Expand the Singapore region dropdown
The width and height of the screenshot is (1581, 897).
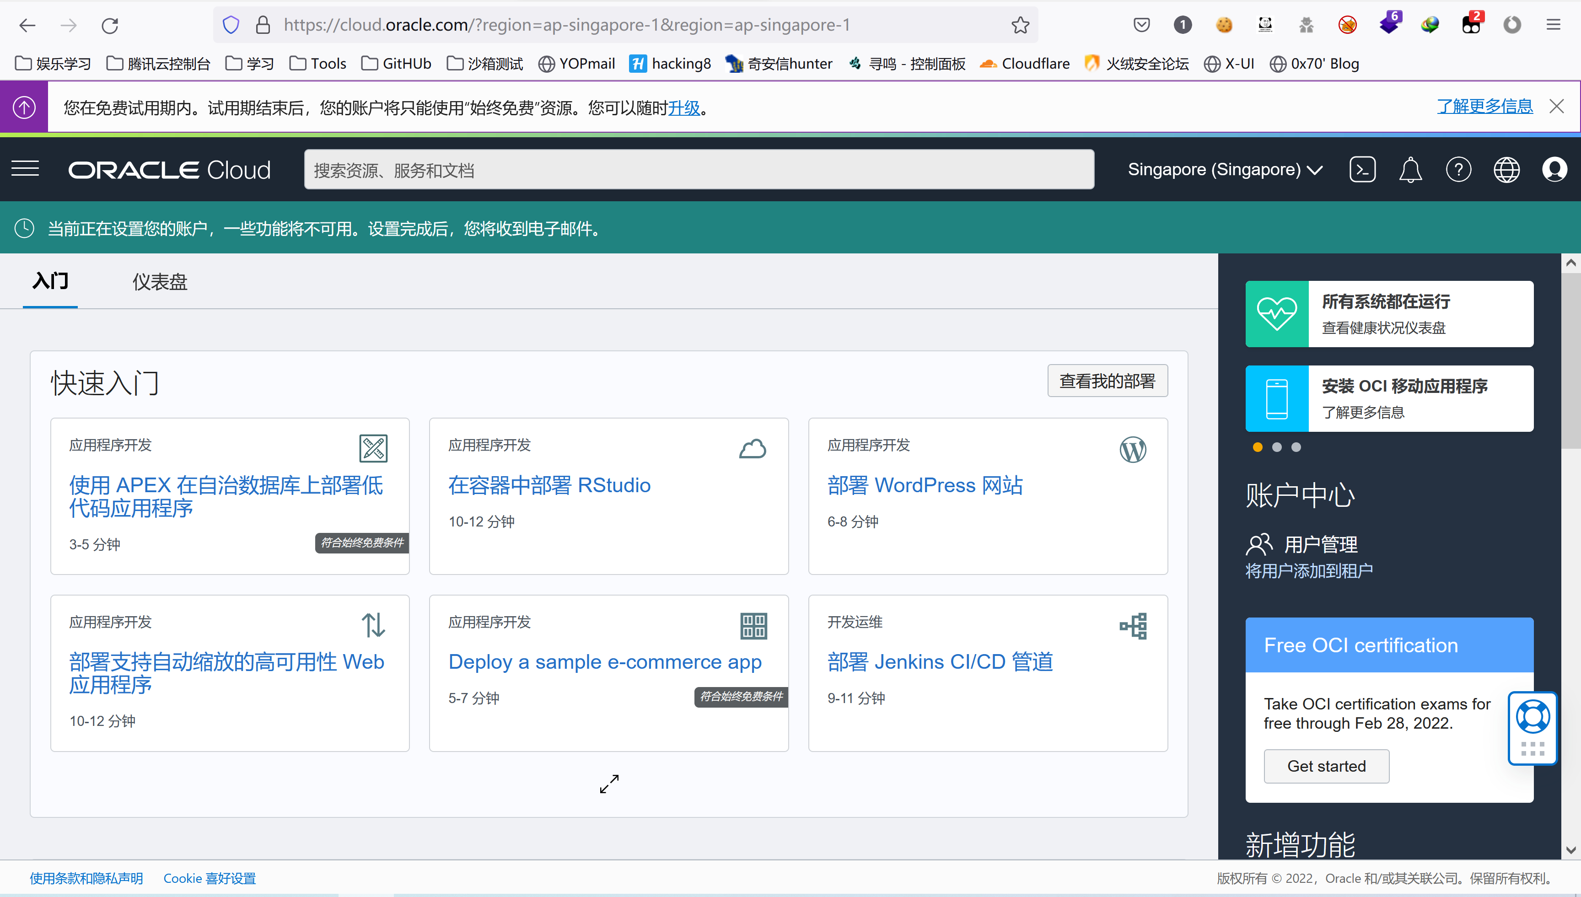[x=1224, y=169]
